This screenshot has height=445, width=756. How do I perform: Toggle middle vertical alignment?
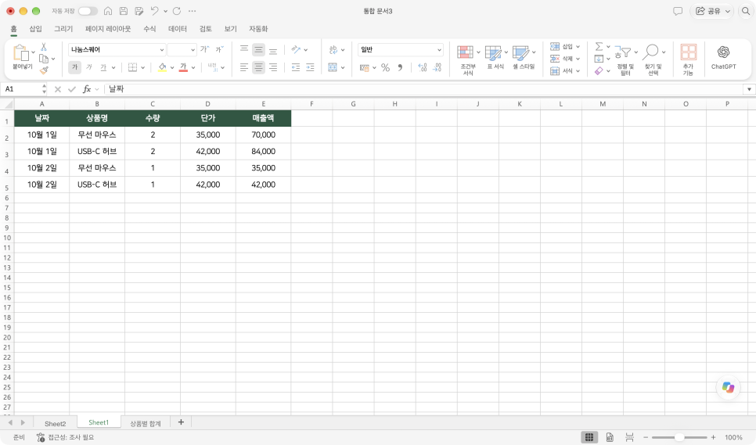258,49
